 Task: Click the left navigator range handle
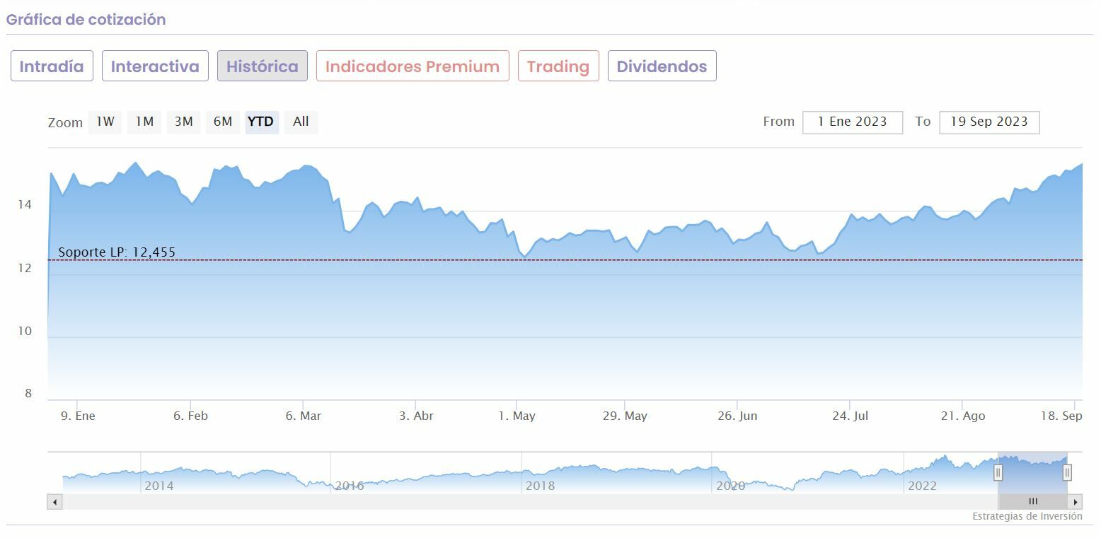(x=998, y=472)
